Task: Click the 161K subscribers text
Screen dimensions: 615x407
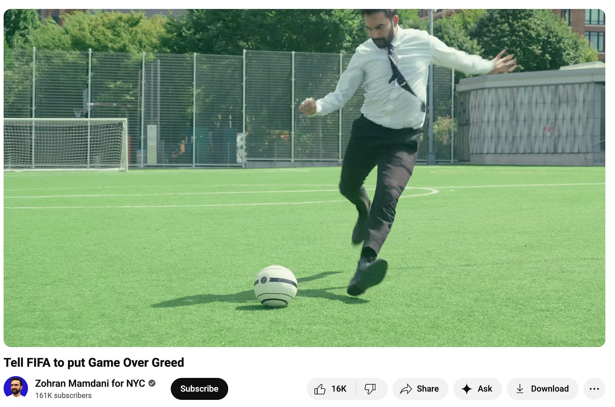Action: (63, 396)
